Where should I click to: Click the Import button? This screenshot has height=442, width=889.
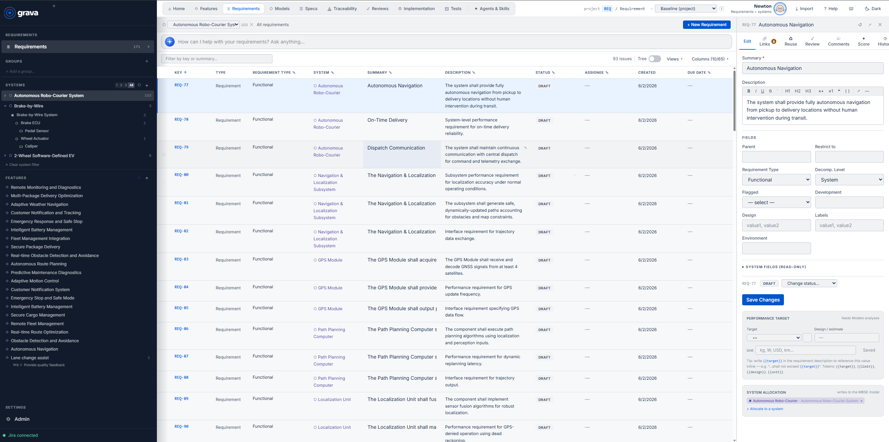click(x=804, y=9)
